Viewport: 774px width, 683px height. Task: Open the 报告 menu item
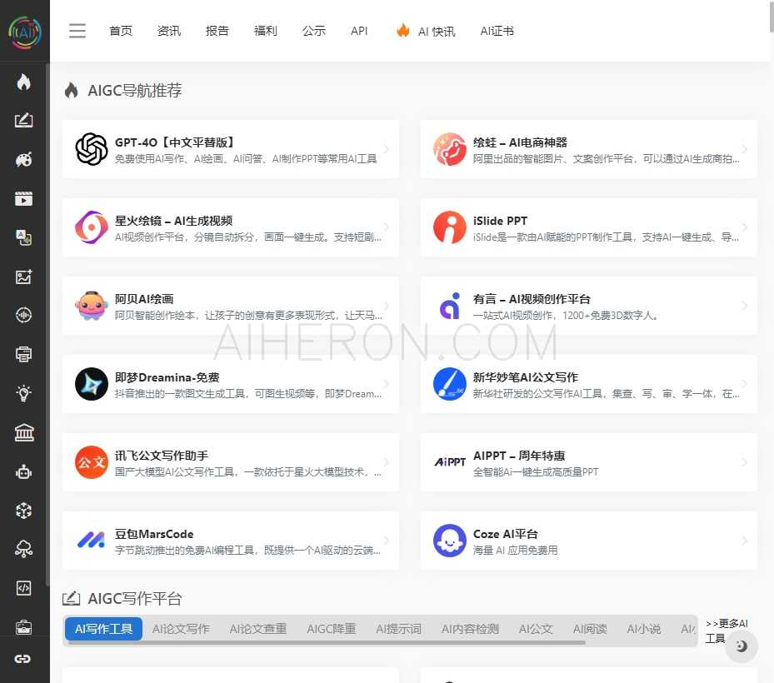click(x=217, y=31)
